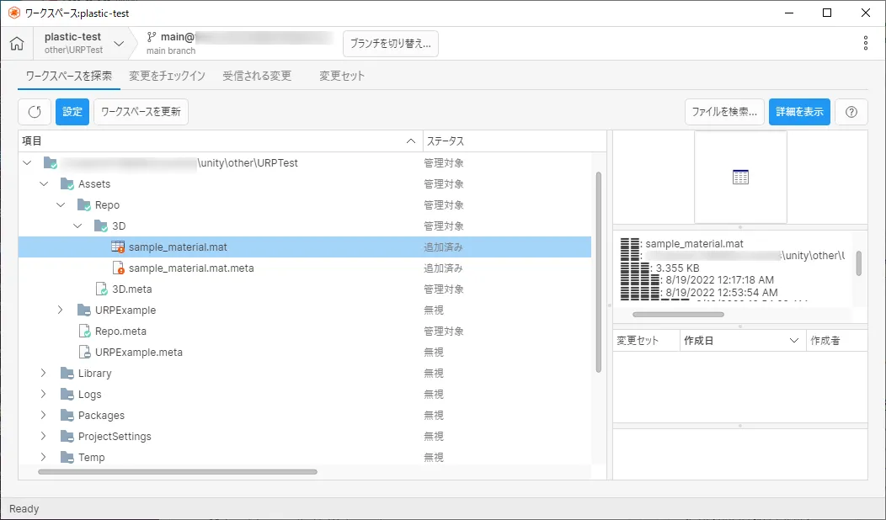Collapse the Repo folder
Viewport: 886px width, 520px height.
click(x=61, y=205)
